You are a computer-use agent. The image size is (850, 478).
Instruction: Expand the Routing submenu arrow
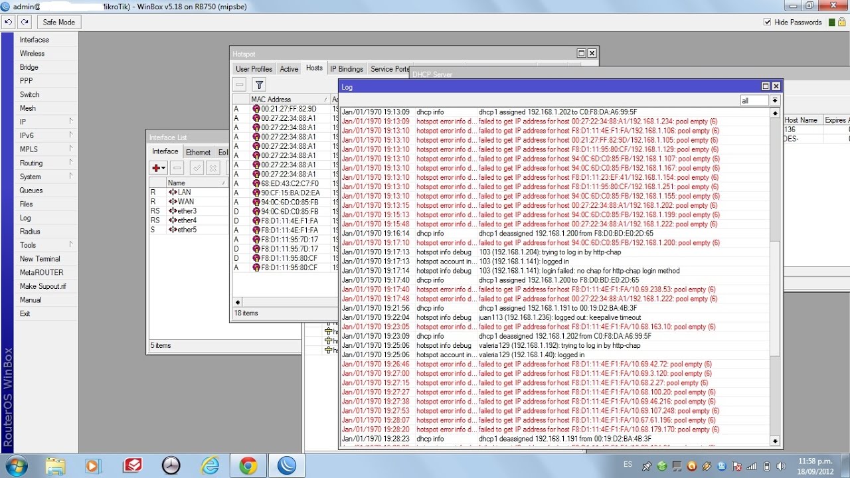coord(71,163)
